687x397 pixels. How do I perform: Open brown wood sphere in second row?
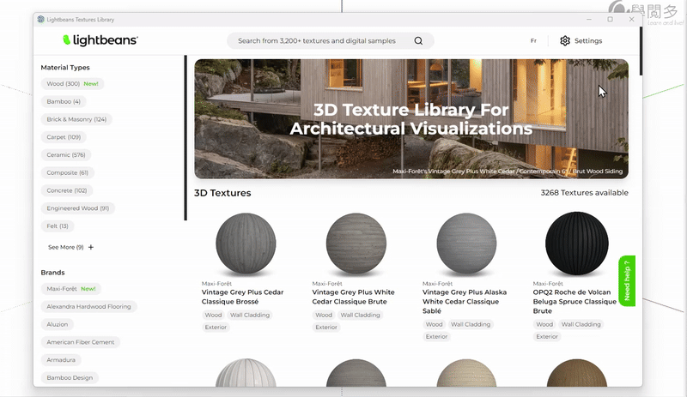(576, 373)
